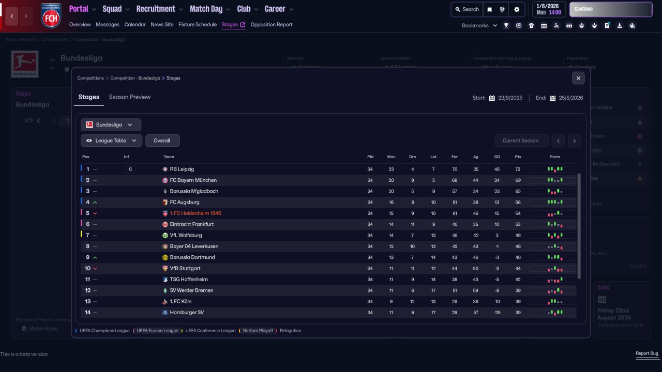Go to the Opposition Report tab
Screen dimensions: 662x372
[272, 25]
